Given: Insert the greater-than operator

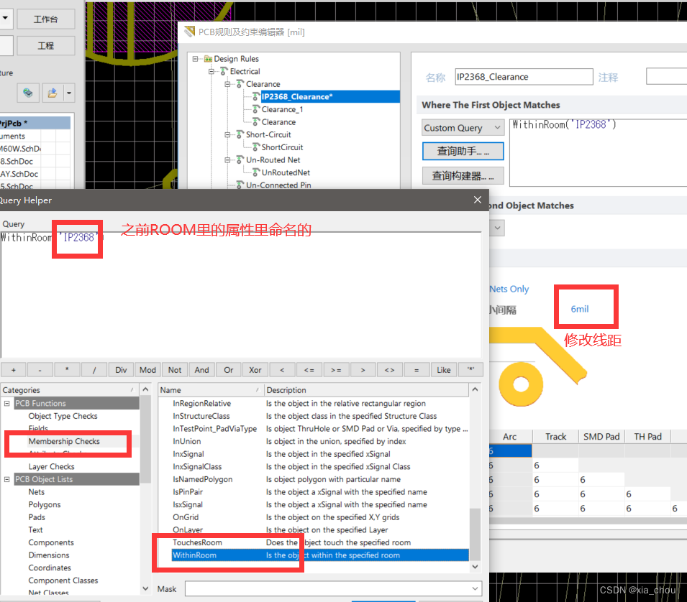Looking at the screenshot, I should click(363, 370).
